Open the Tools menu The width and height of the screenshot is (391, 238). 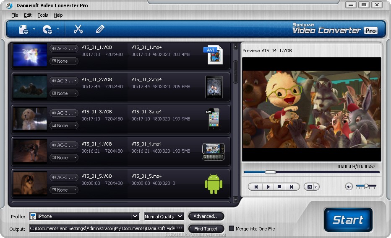(43, 15)
